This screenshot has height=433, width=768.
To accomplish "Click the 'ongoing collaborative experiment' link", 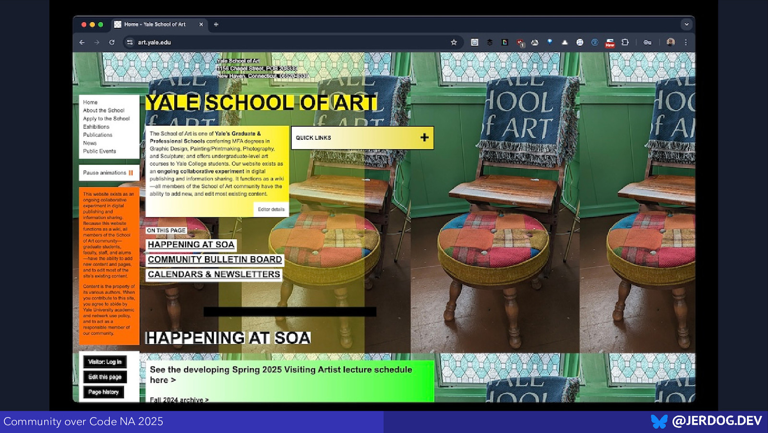I will (201, 172).
